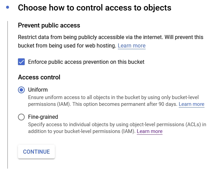Select the Uniform access control radio button
The height and width of the screenshot is (172, 214).
(21, 90)
